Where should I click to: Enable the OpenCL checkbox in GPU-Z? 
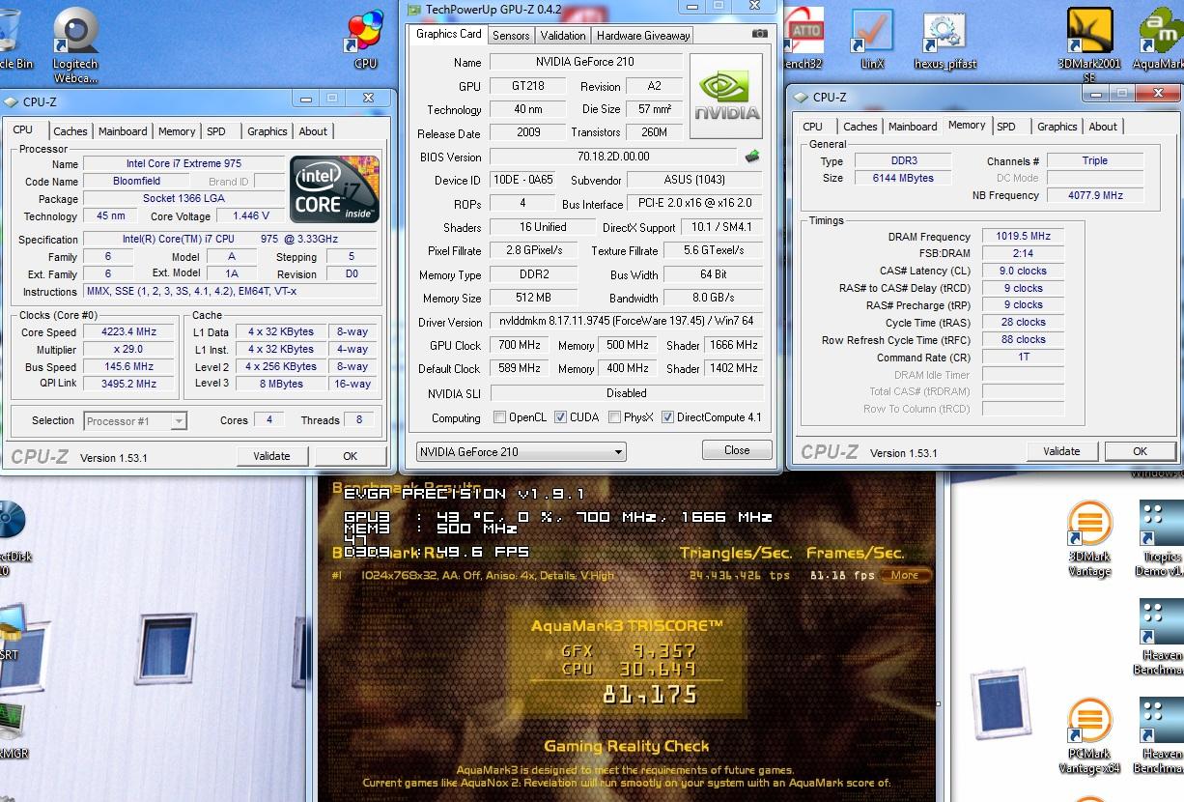pos(499,417)
